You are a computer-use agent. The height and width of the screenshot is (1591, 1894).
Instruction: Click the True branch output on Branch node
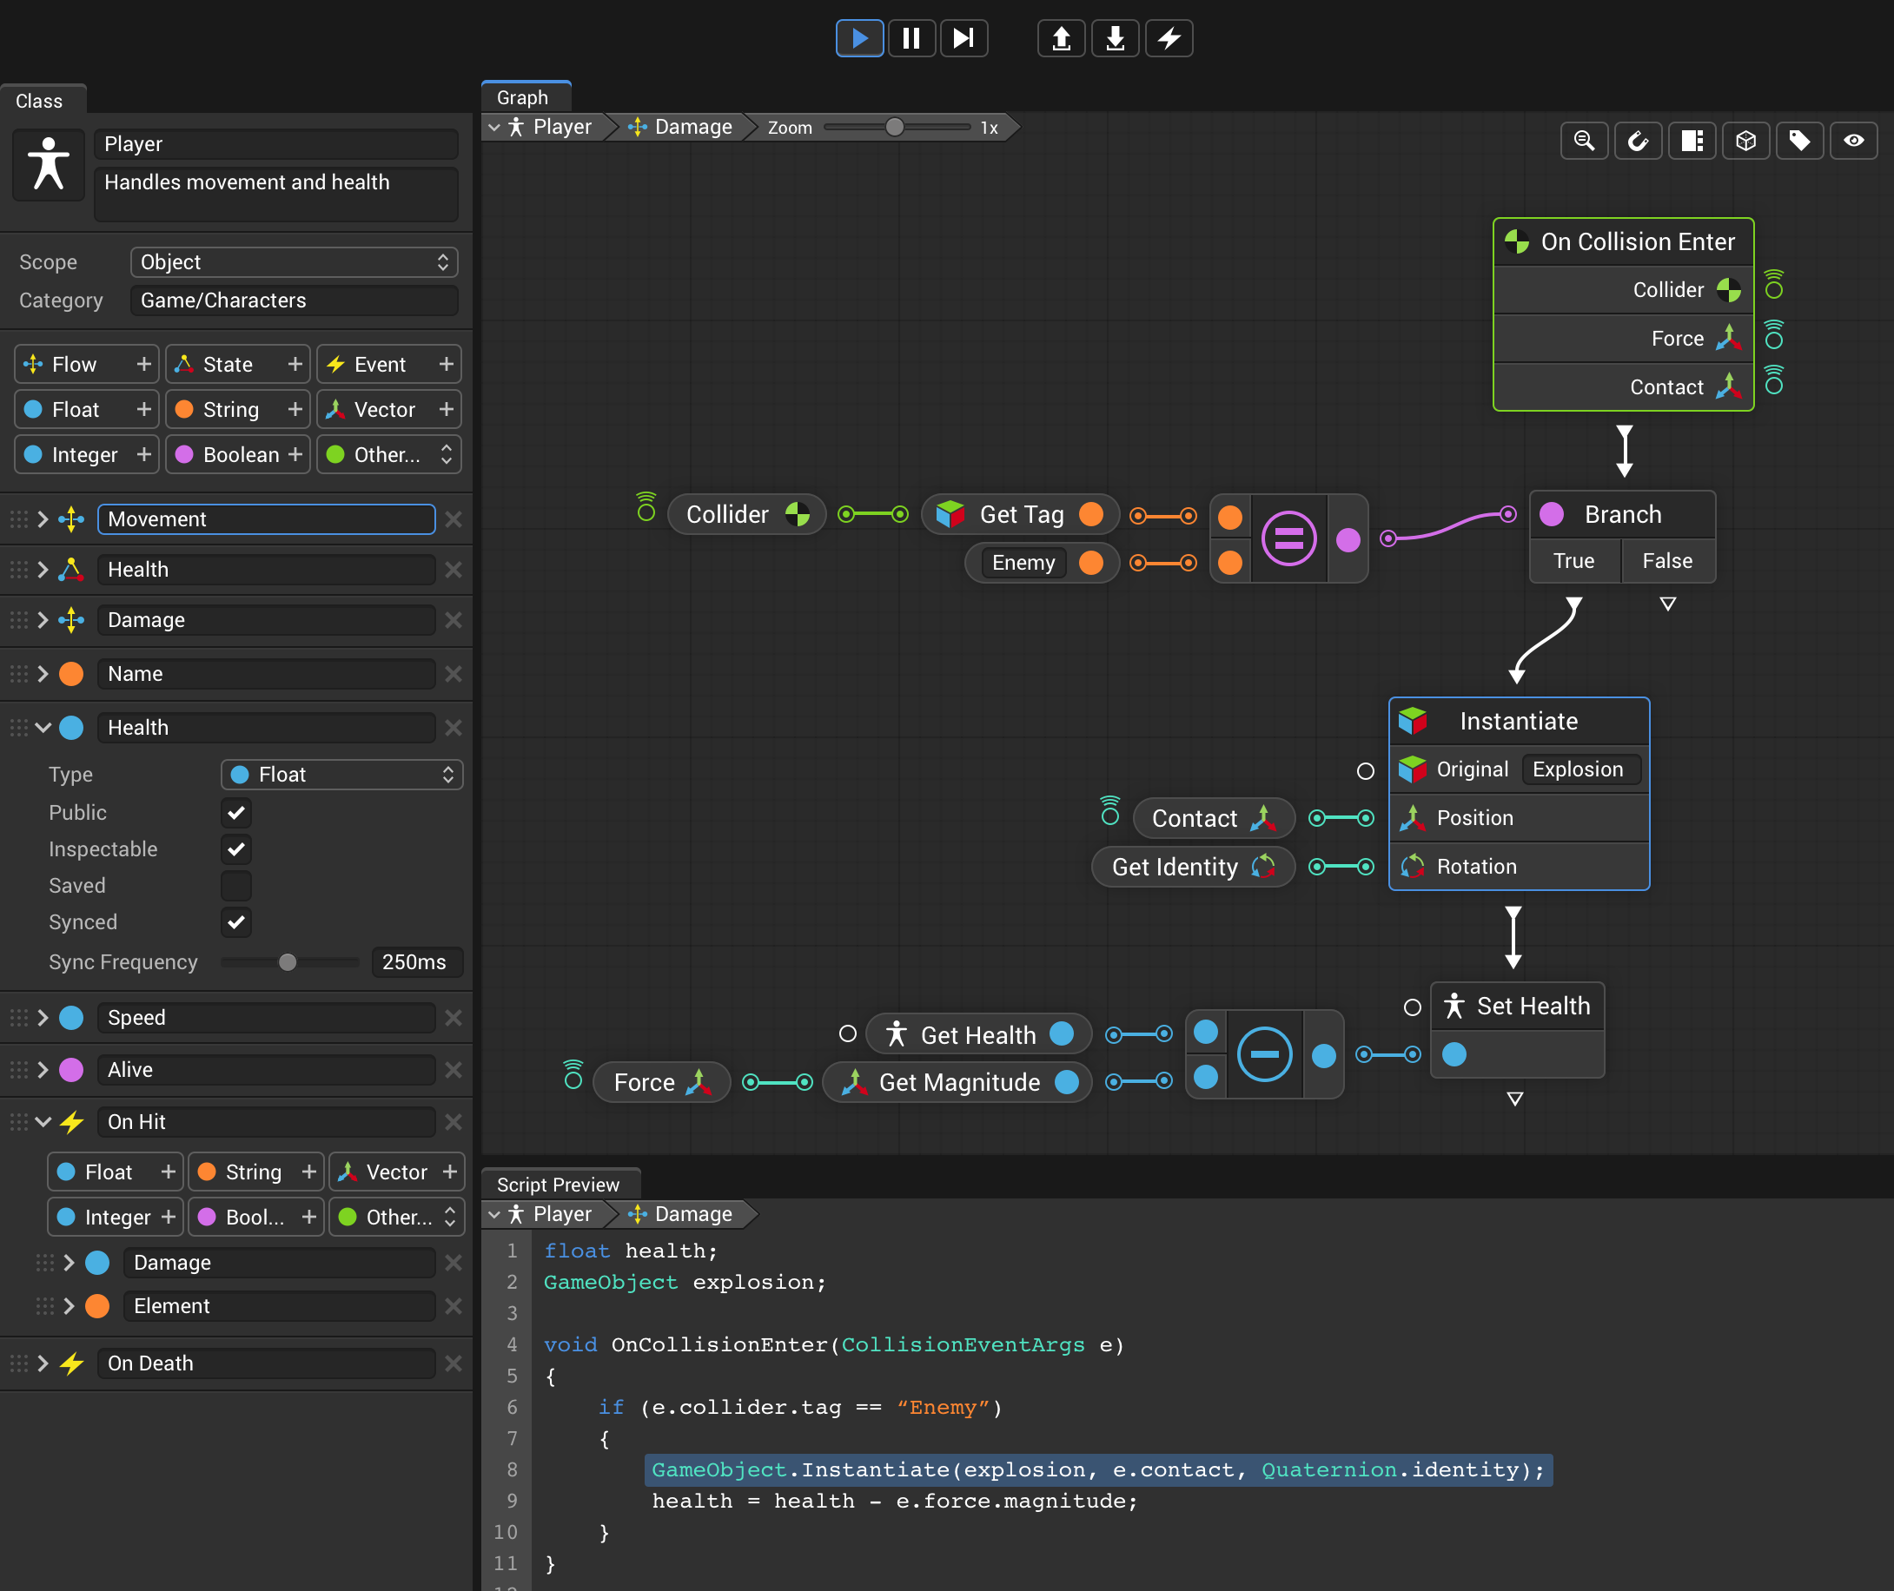[x=1573, y=560]
